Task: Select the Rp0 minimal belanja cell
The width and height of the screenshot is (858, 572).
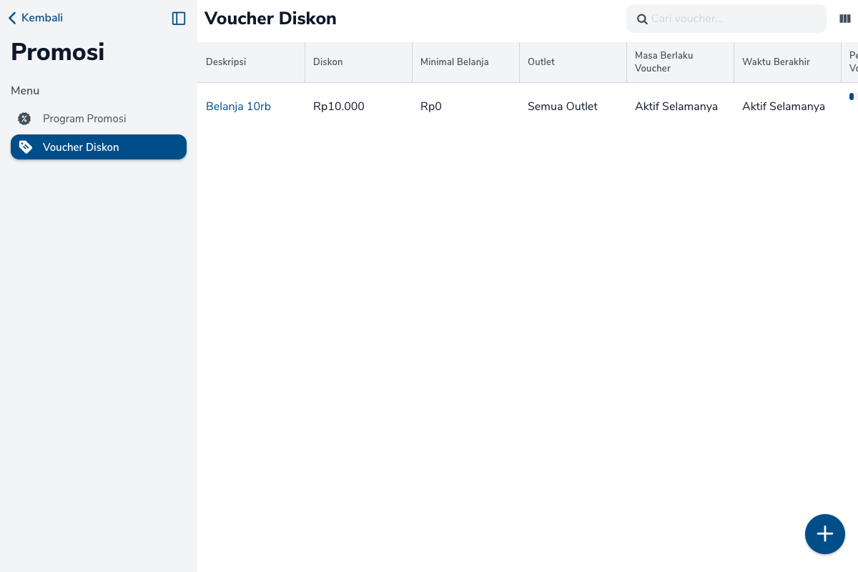Action: pyautogui.click(x=431, y=107)
